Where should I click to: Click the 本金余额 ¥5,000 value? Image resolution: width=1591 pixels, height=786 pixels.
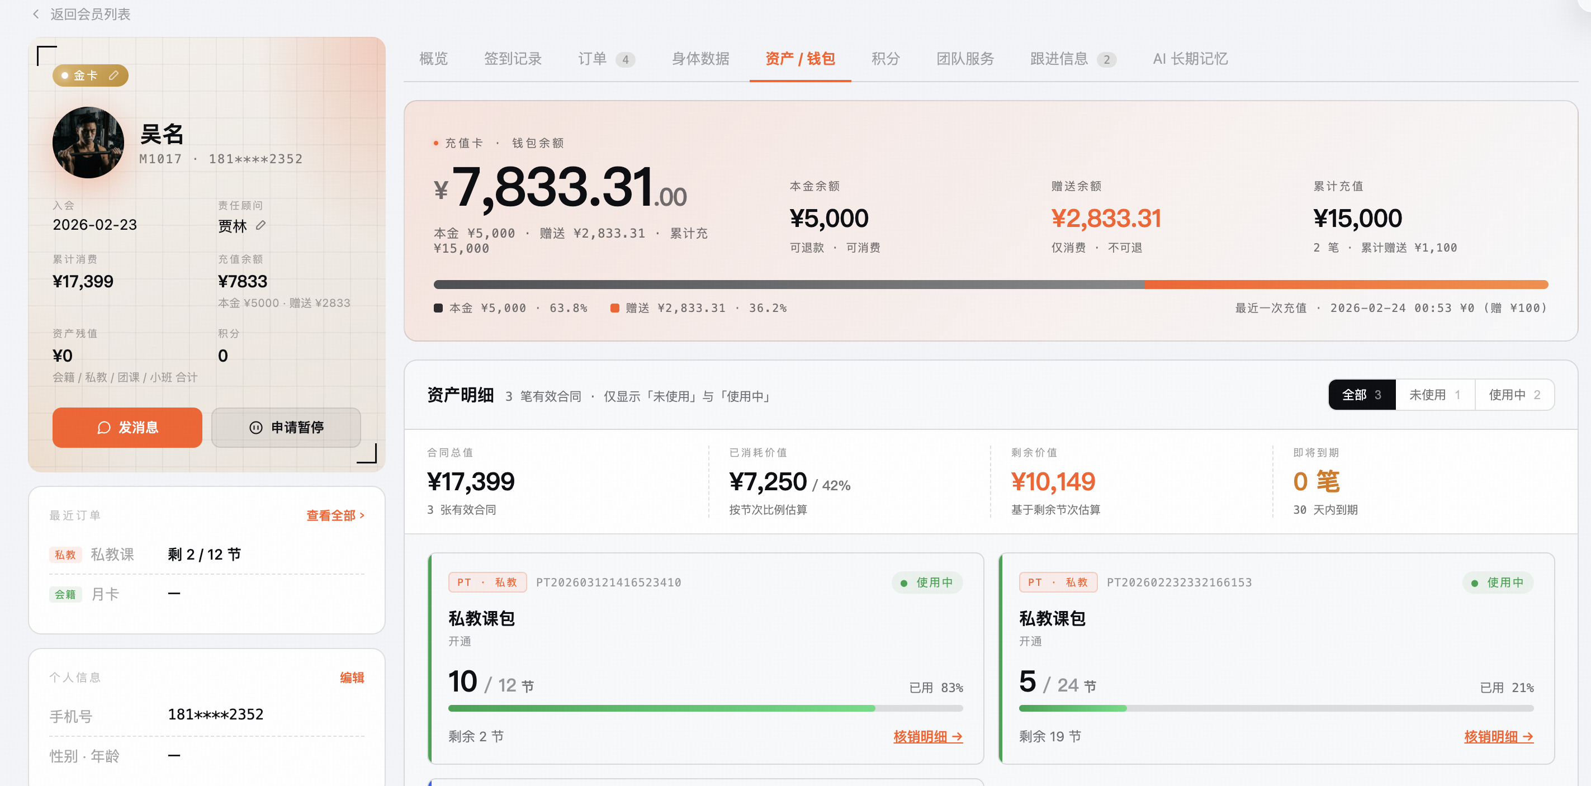[x=829, y=218]
